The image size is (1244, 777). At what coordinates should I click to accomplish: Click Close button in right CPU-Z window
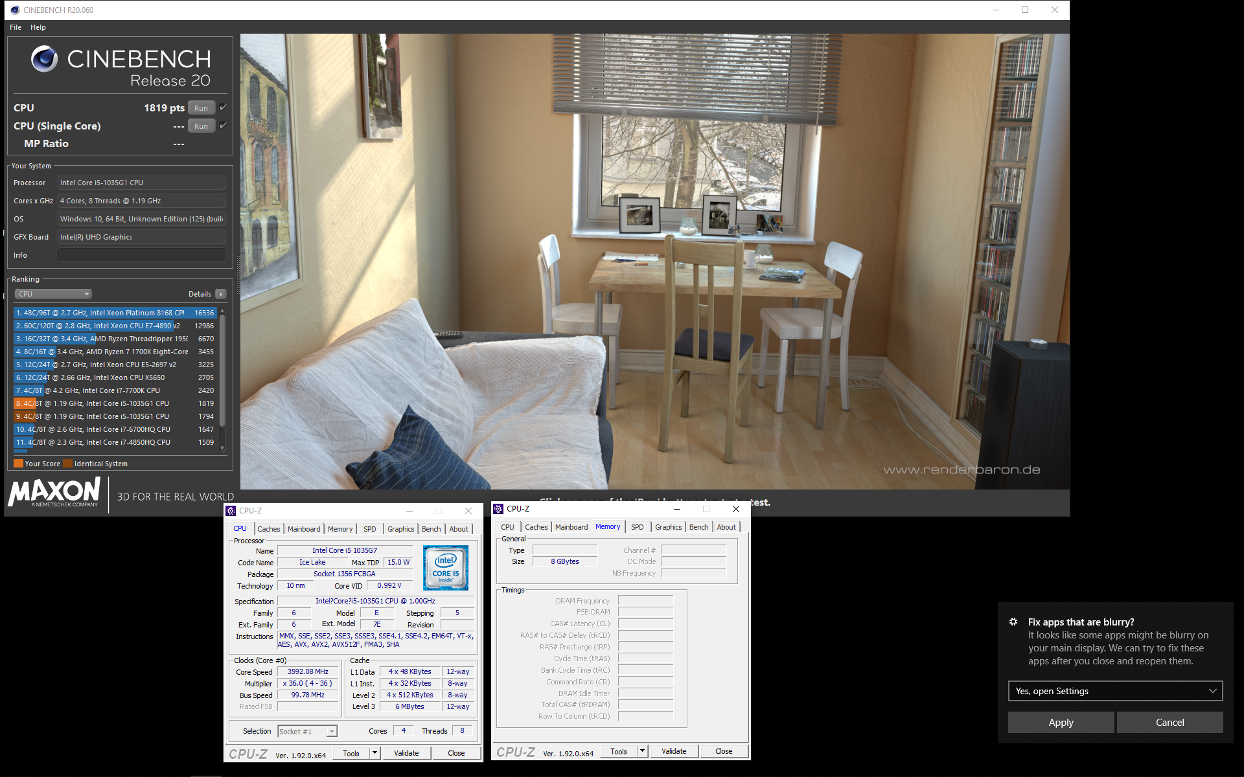click(724, 752)
